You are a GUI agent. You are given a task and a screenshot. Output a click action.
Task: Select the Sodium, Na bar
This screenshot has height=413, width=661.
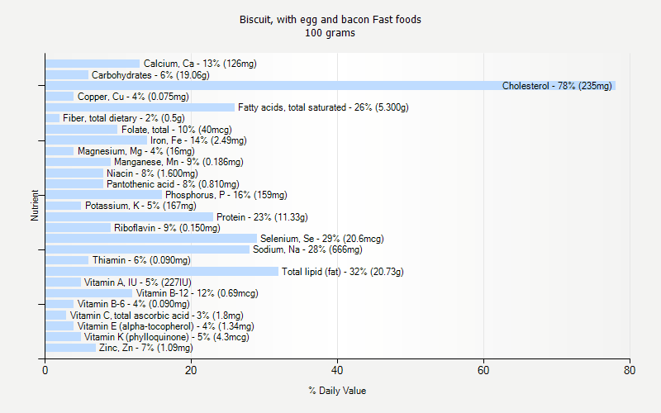pos(147,249)
